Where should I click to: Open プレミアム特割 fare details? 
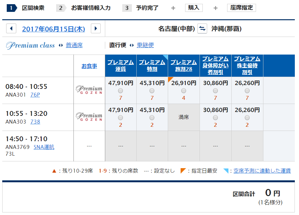pos(152,66)
